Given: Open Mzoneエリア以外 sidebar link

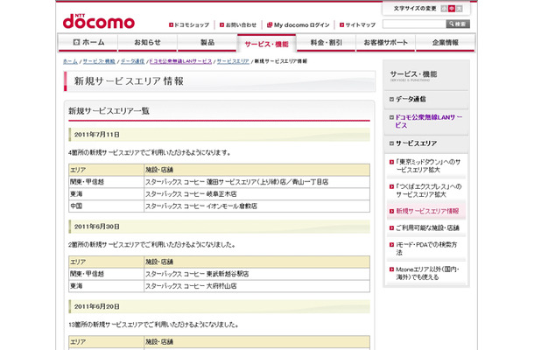Looking at the screenshot, I should (427, 273).
